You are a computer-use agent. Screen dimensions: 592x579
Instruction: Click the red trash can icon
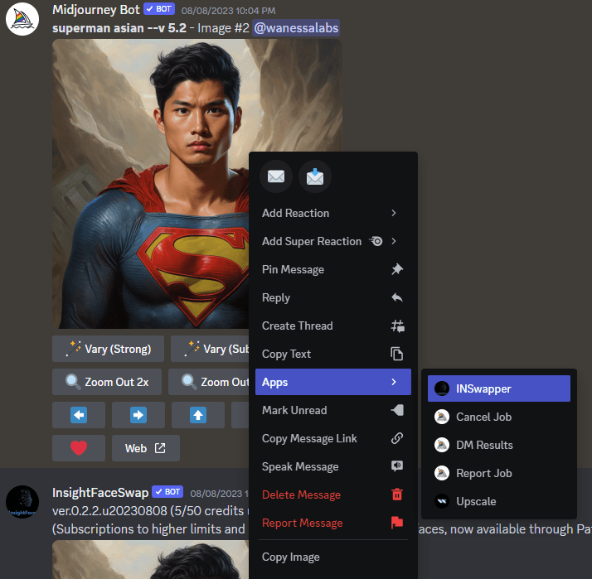click(x=397, y=495)
